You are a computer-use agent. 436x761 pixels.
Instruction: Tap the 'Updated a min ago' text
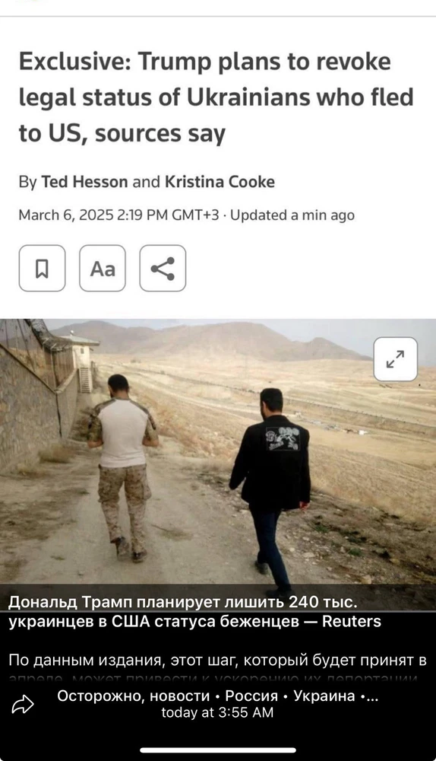292,215
